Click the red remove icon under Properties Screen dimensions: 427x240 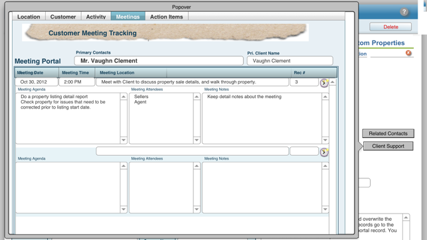(x=408, y=53)
